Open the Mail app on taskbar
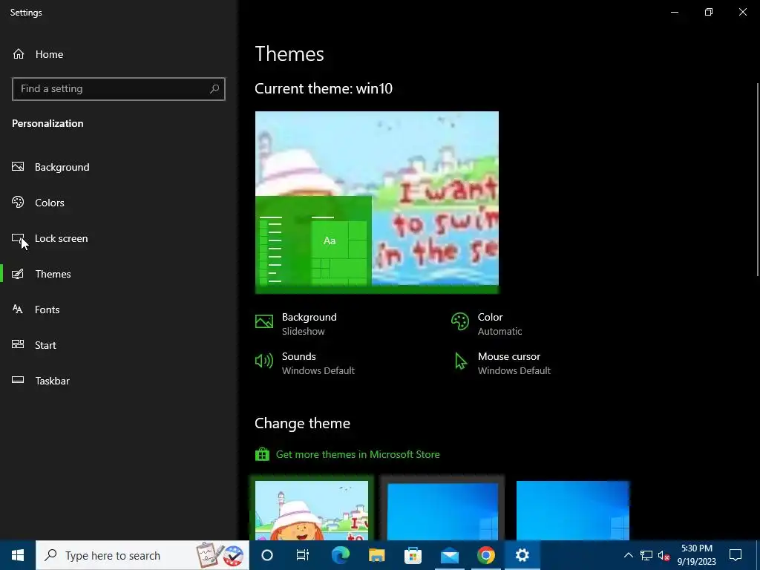Screen dimensions: 760x570 pos(449,555)
